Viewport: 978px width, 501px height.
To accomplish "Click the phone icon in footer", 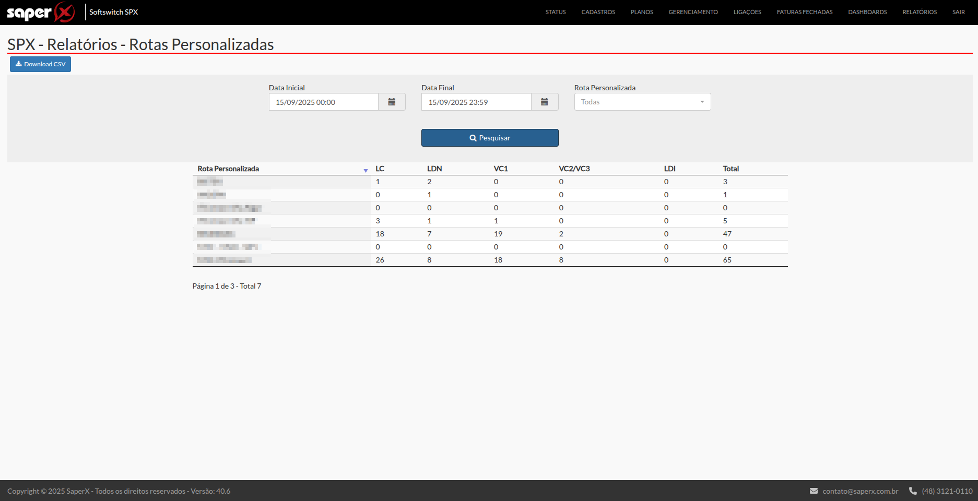I will click(x=913, y=491).
